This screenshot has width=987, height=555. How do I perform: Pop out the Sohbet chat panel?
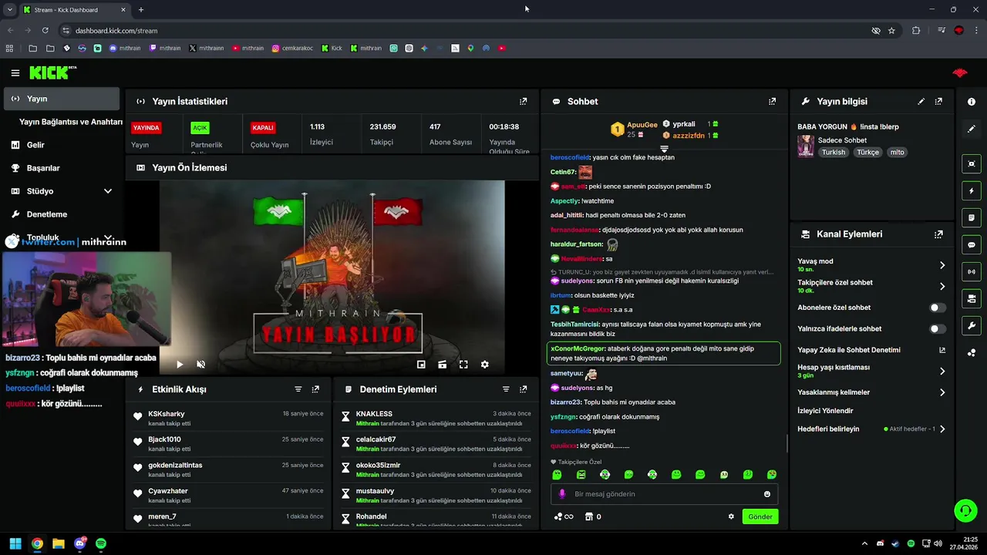(772, 101)
